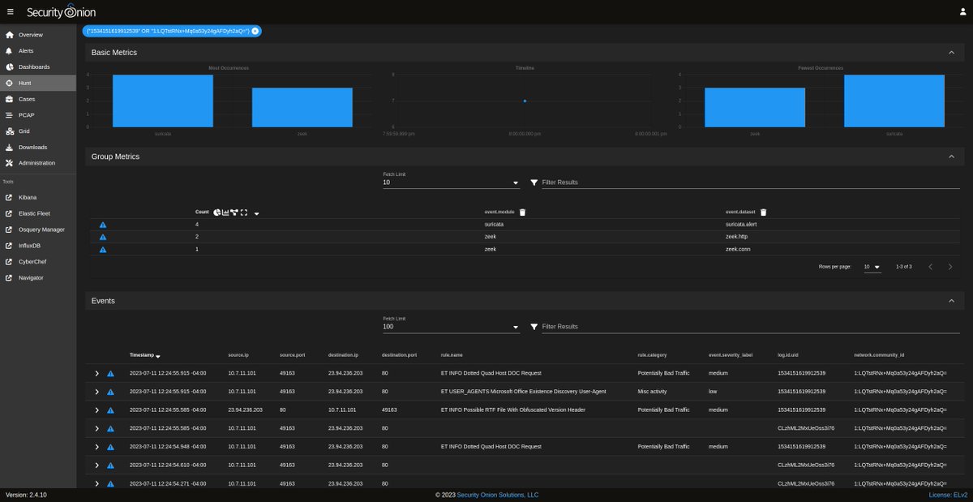This screenshot has width=973, height=502.
Task: Click alert icon on RTF File event row
Action: coord(110,410)
